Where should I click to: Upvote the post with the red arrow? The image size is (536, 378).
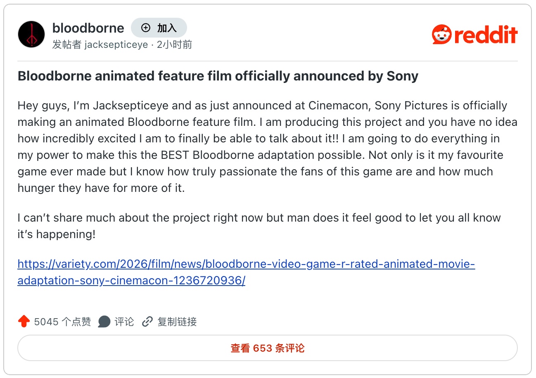pyautogui.click(x=24, y=322)
